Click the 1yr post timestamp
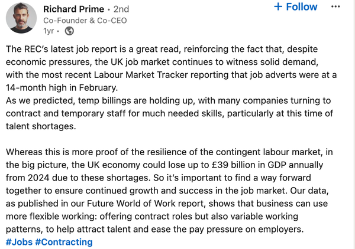Screen dimensions: 355x249 [49, 31]
